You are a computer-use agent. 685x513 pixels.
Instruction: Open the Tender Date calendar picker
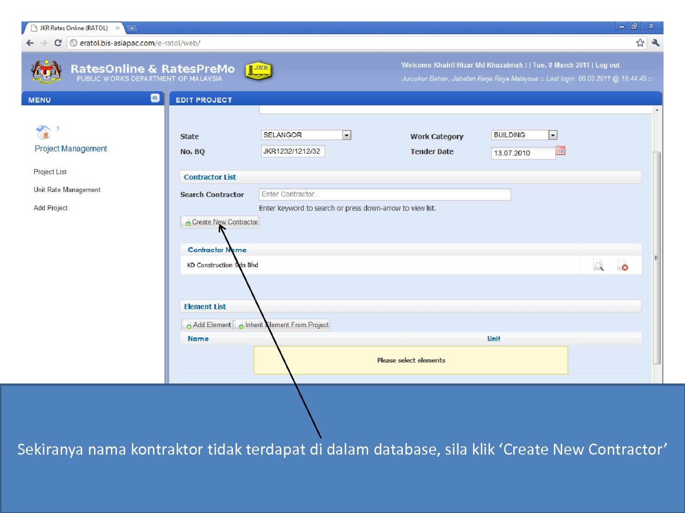click(x=560, y=151)
